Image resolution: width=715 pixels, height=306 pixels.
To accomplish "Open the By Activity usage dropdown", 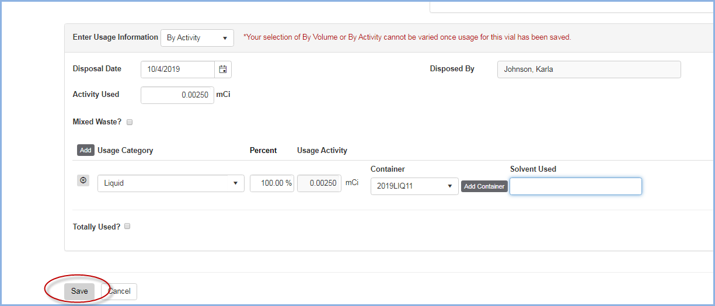I will (197, 38).
